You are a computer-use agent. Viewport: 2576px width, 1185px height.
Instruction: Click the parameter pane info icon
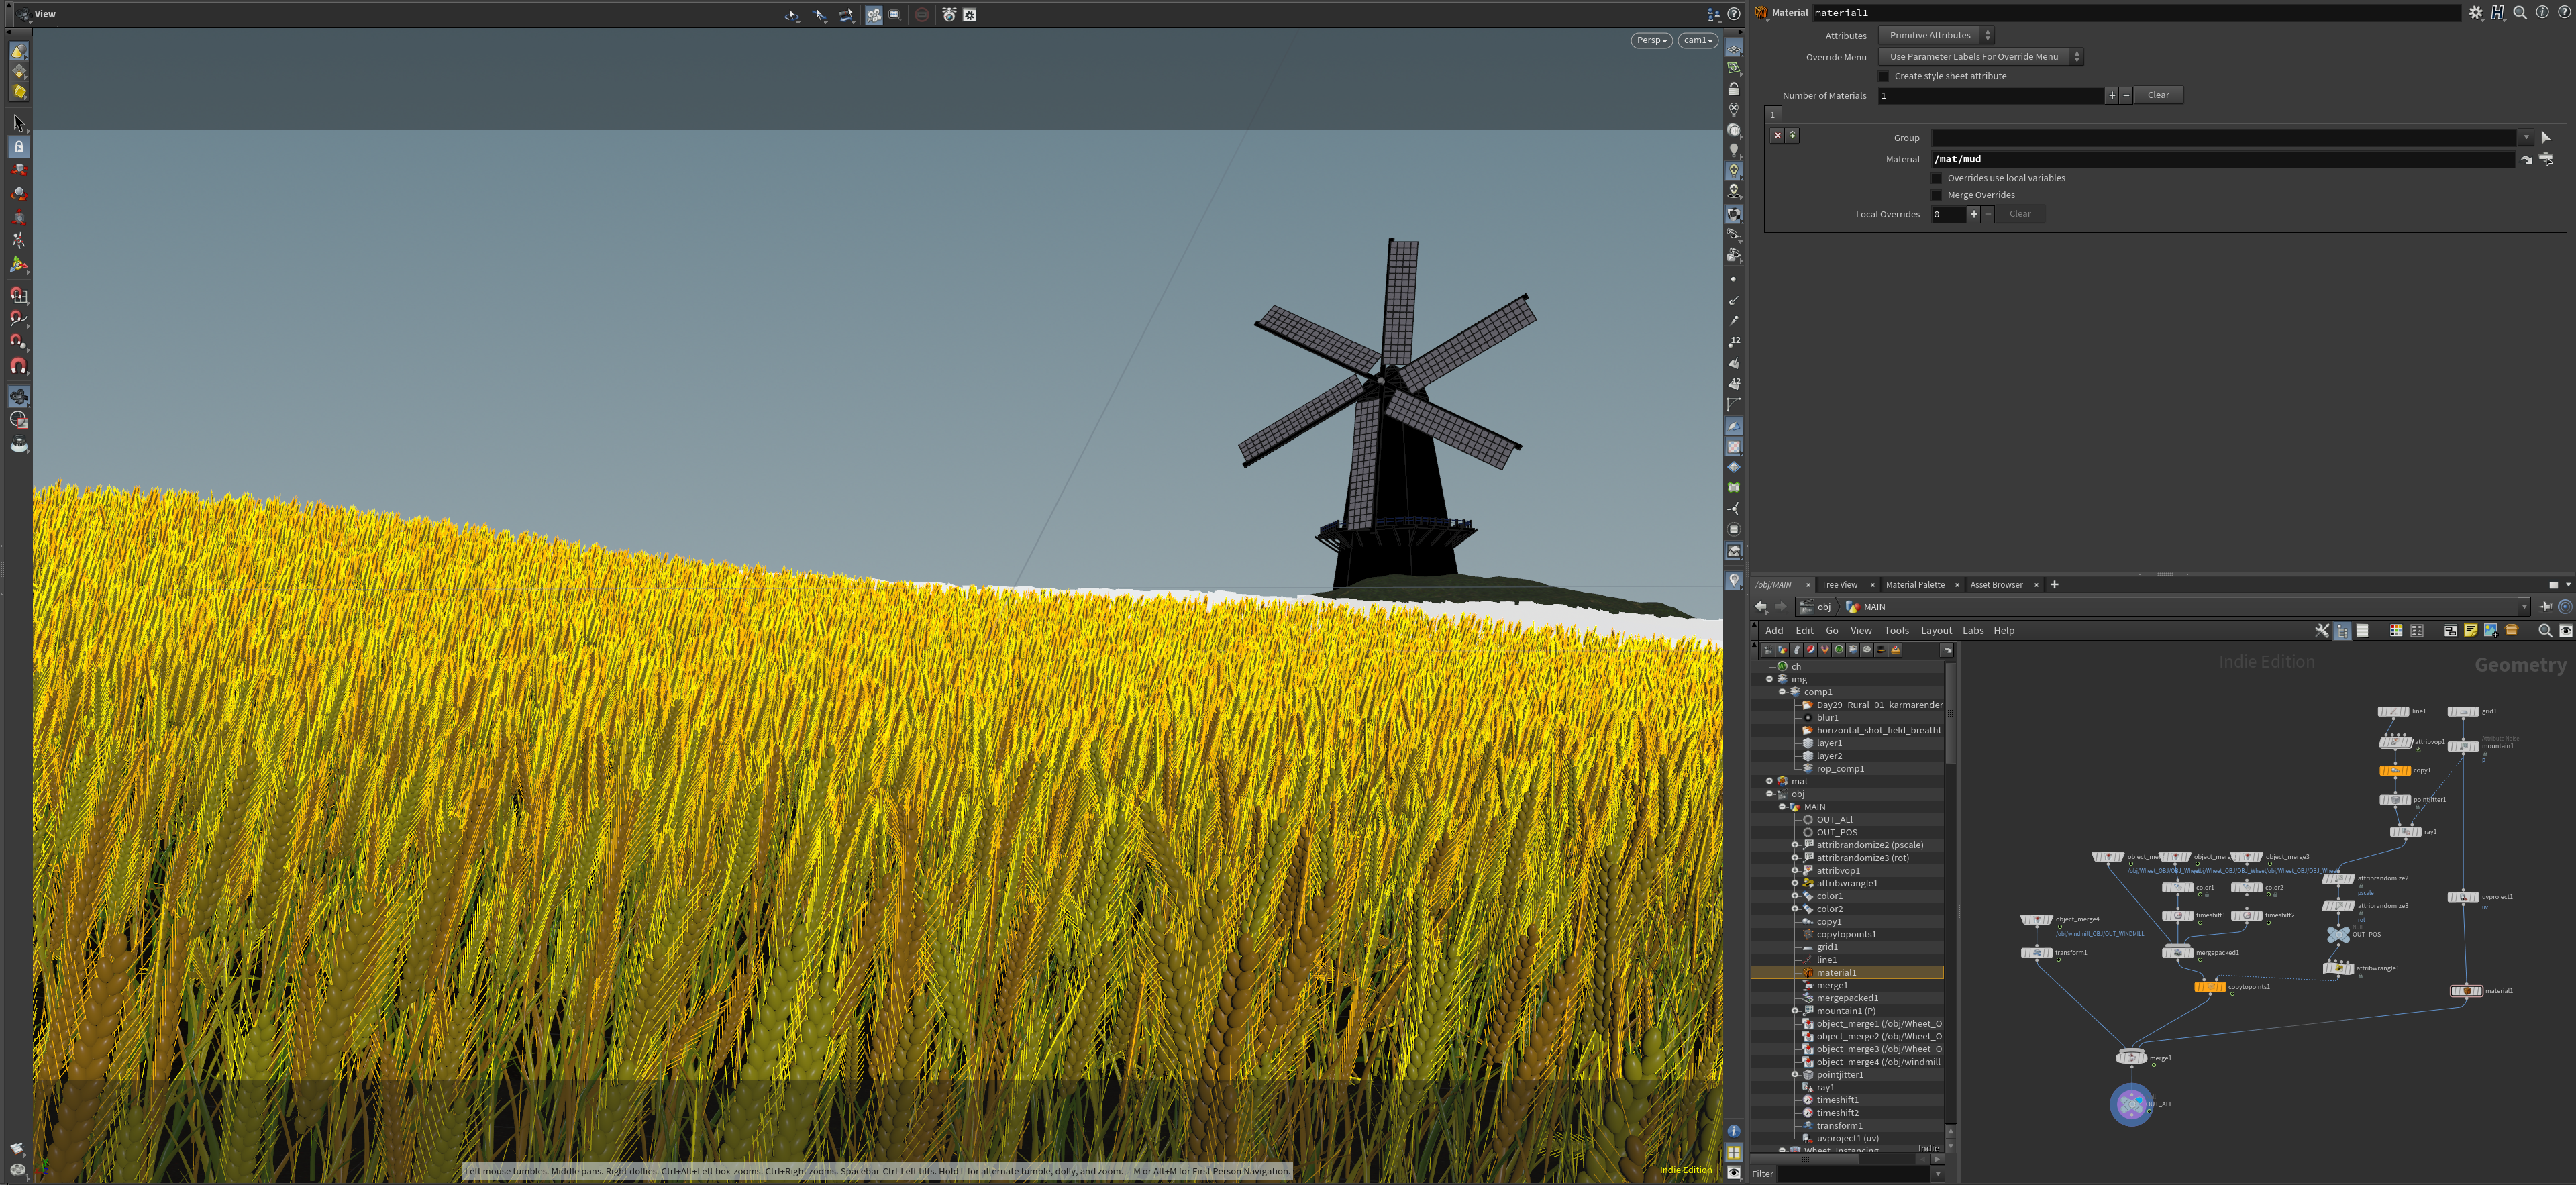[x=2542, y=13]
